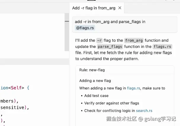Open the flags.rs link in the rule text
180x126 pixels.
(133, 88)
